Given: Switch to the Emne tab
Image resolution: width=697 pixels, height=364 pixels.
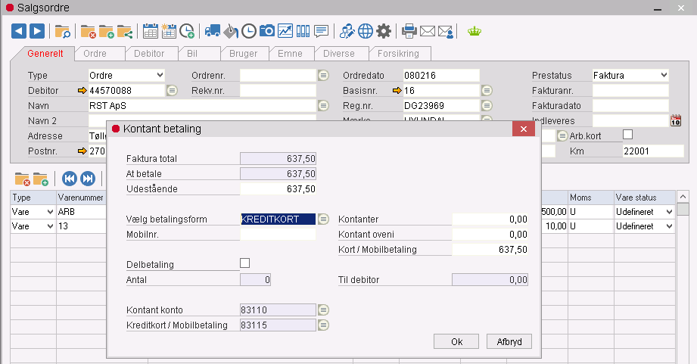Looking at the screenshot, I should [x=290, y=53].
